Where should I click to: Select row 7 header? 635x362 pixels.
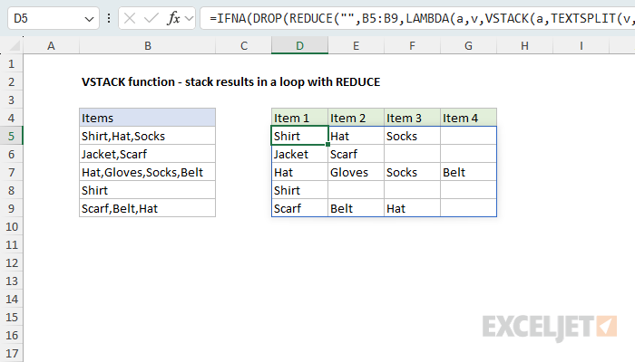pos(11,173)
